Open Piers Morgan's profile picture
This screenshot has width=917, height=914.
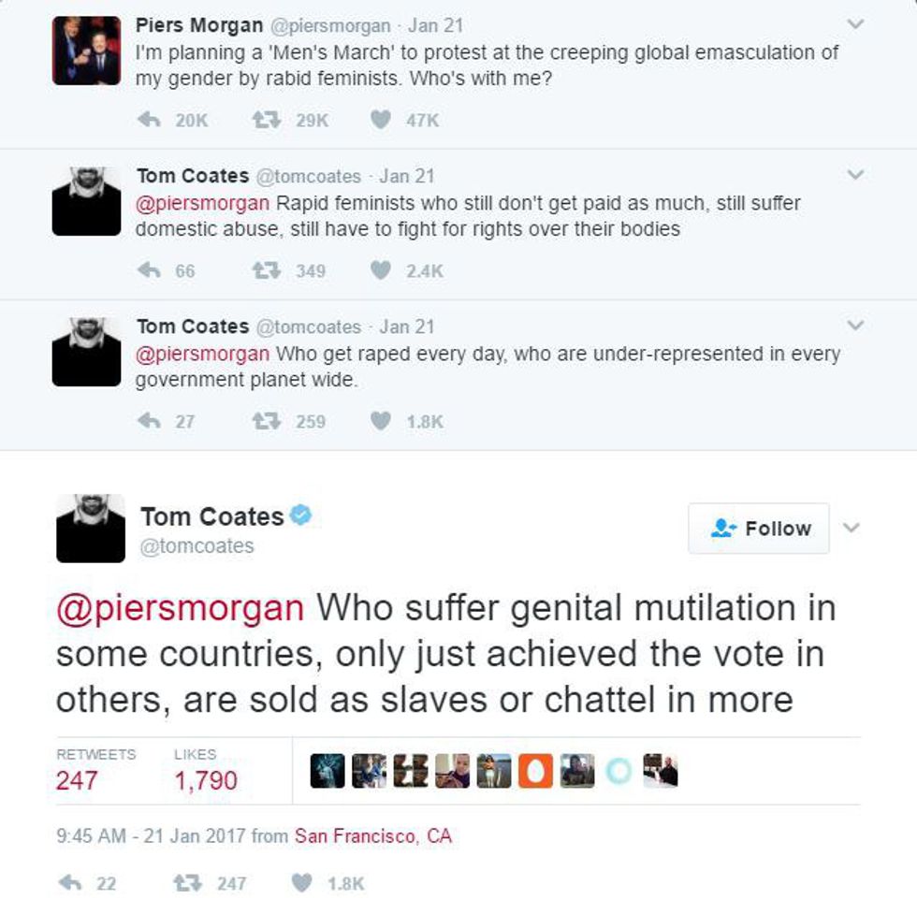tap(86, 51)
